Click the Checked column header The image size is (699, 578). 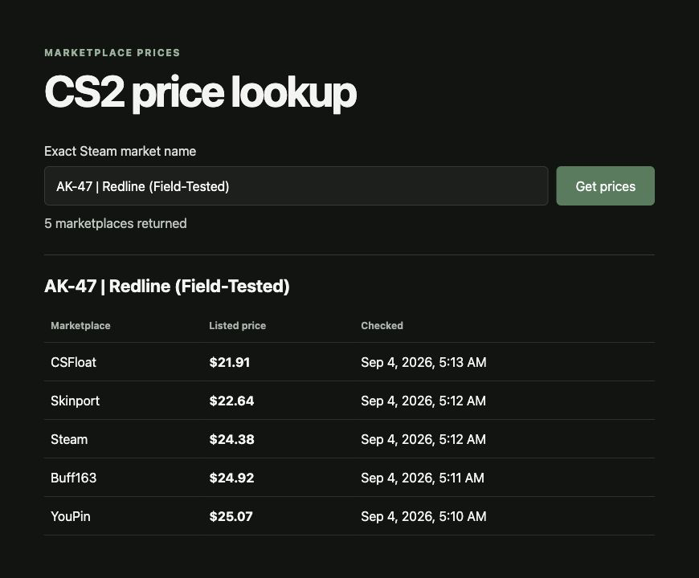coord(382,325)
